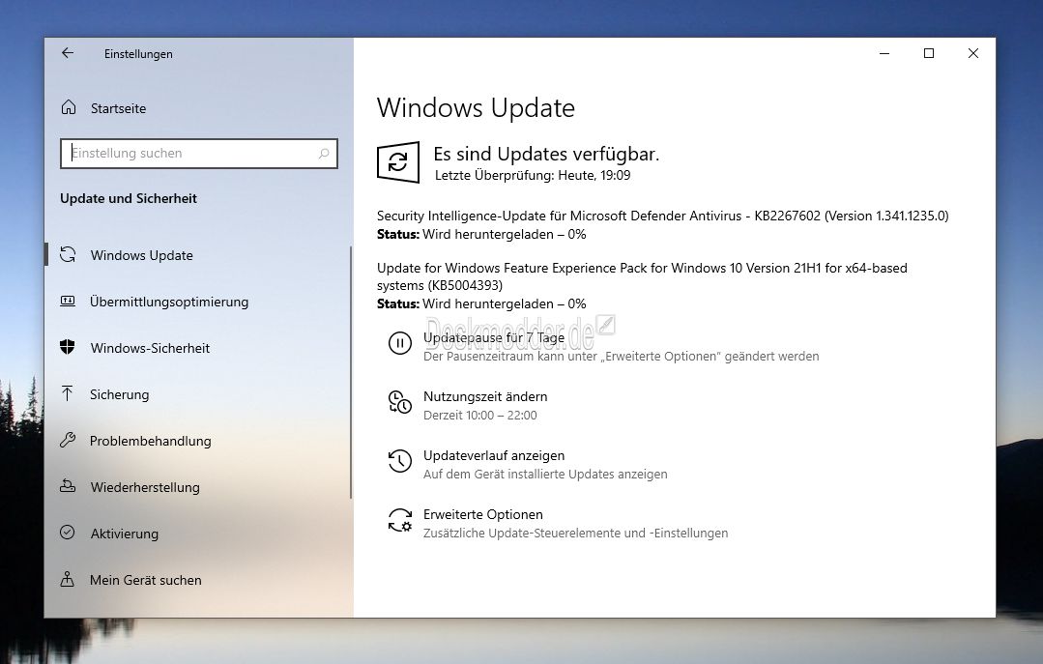Open Erweiterte Optionen
This screenshot has height=664, width=1043.
point(483,514)
